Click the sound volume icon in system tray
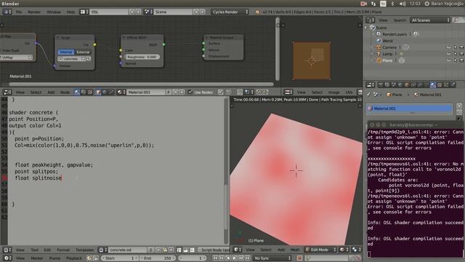Image resolution: width=465 pixels, height=262 pixels. click(x=403, y=4)
